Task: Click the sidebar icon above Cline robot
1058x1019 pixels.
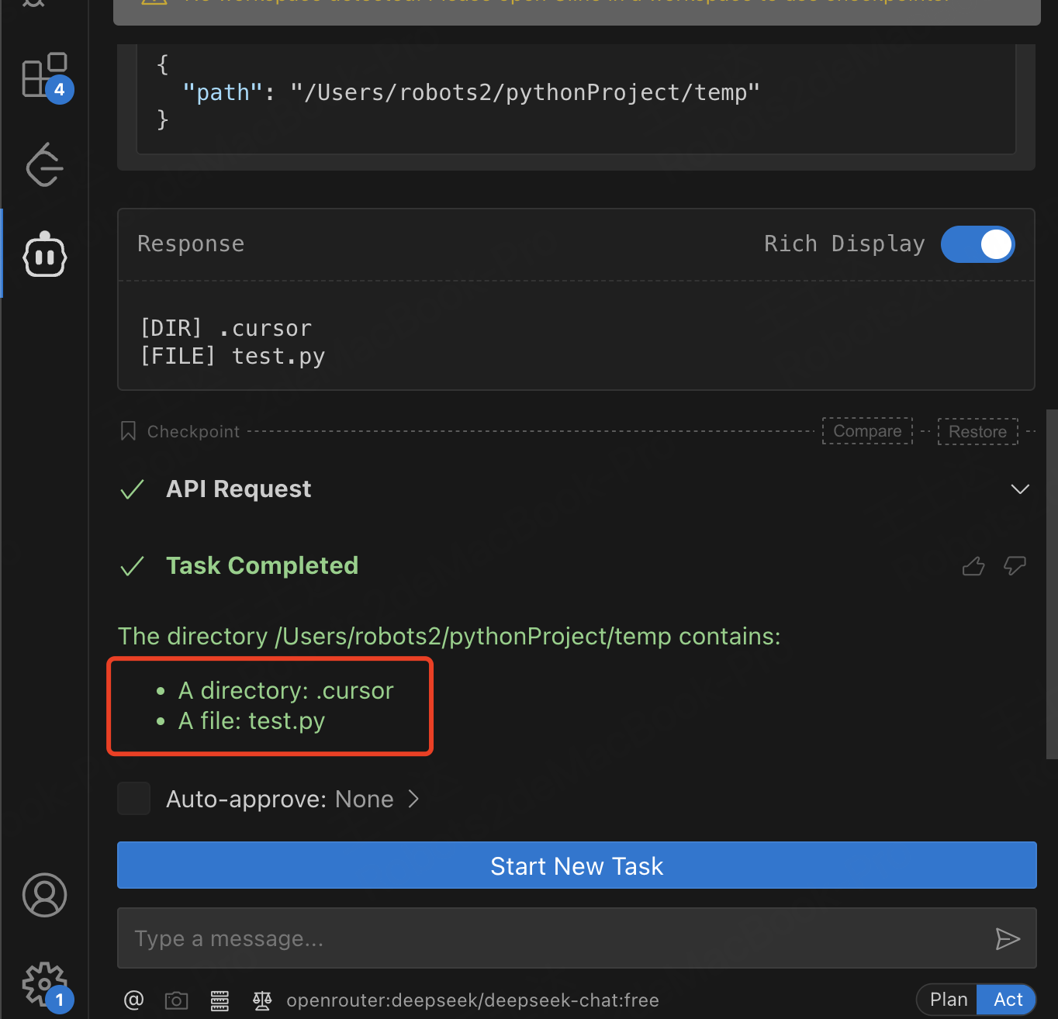Action: (44, 164)
